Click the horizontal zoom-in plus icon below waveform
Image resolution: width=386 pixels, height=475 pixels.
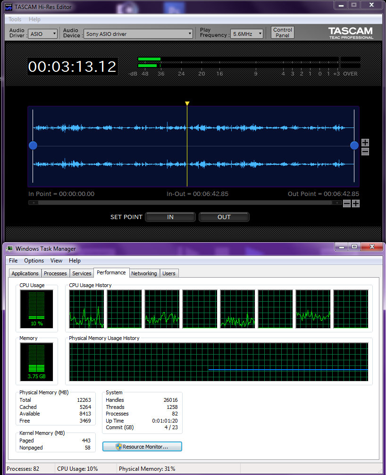coord(356,204)
